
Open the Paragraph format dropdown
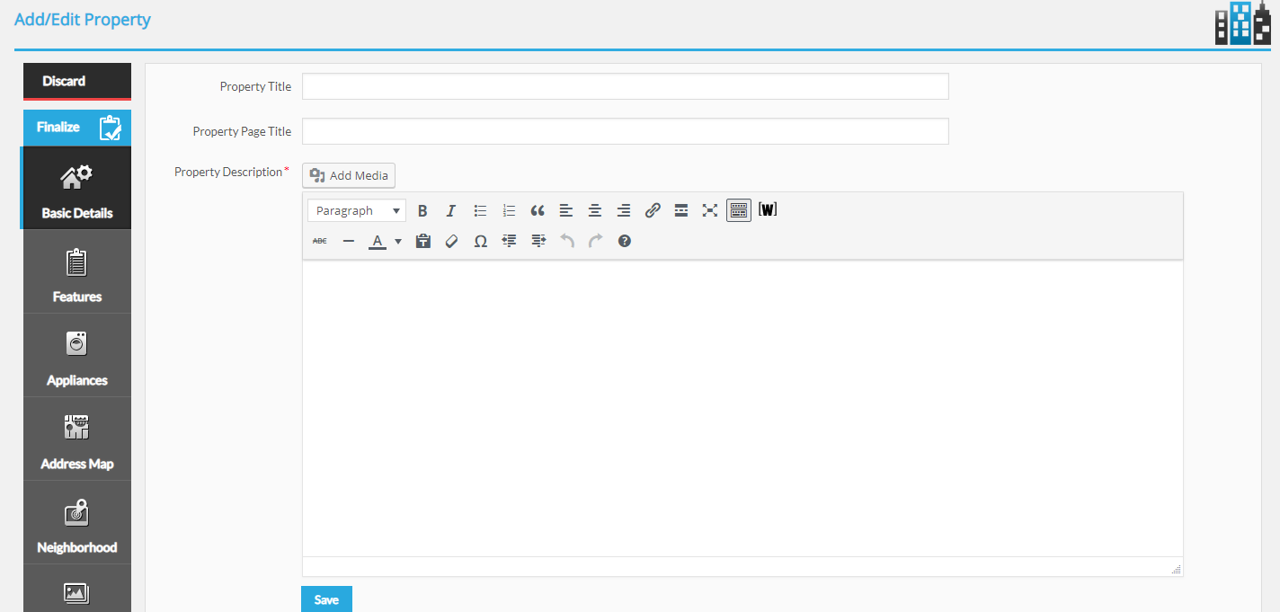(357, 211)
